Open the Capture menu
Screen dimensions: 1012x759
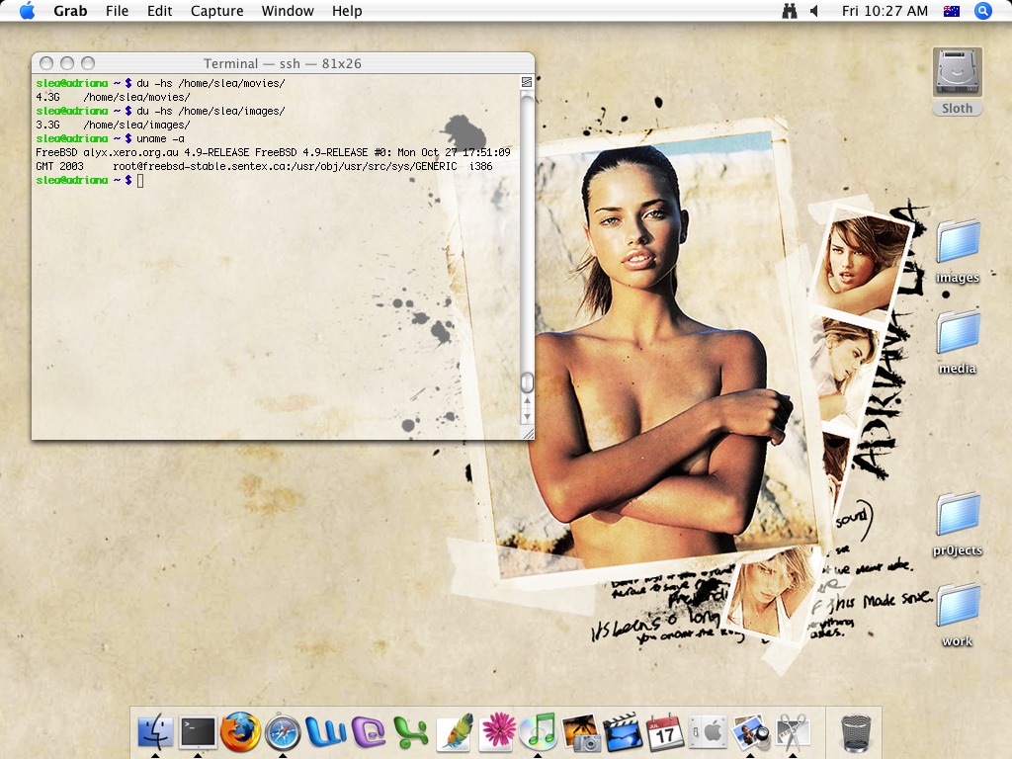[216, 11]
